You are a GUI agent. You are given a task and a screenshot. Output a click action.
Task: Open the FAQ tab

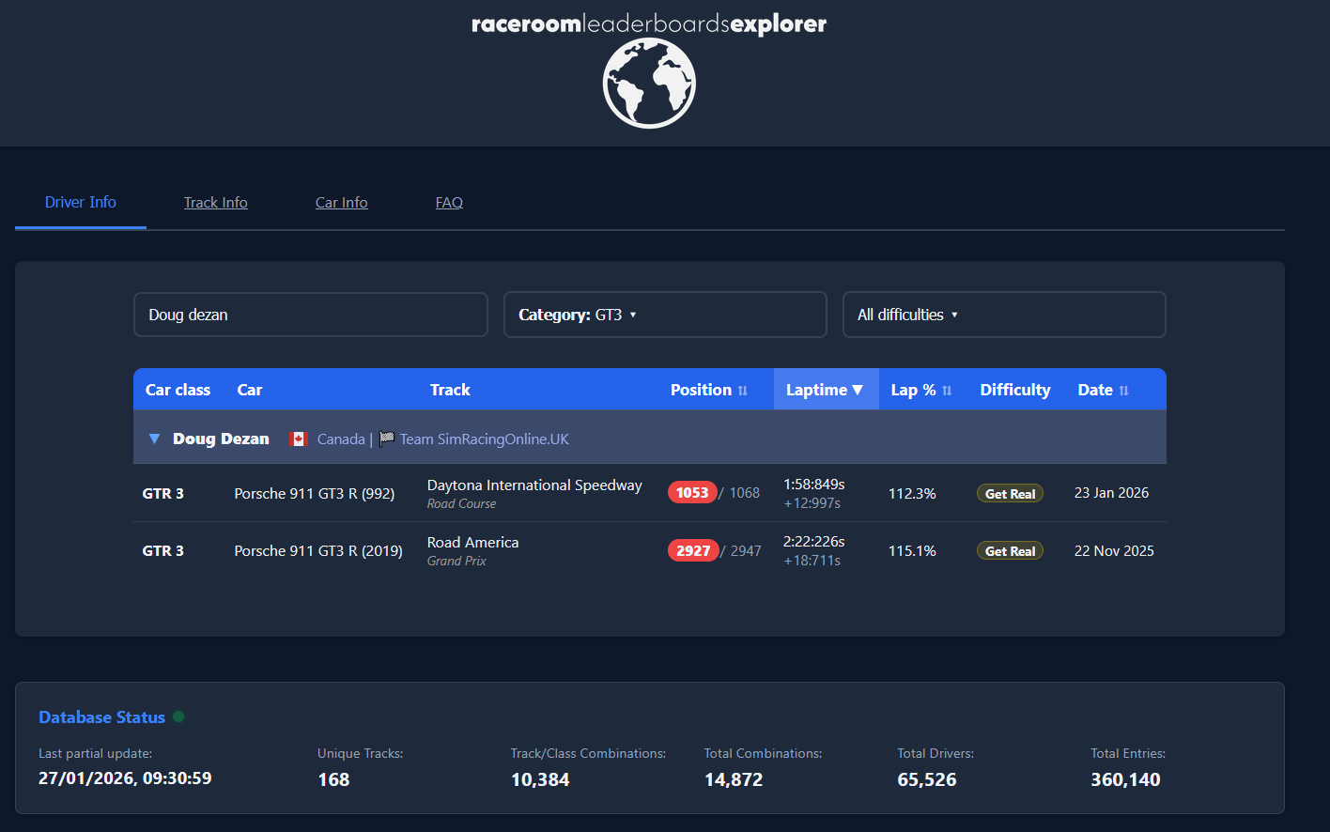[449, 203]
